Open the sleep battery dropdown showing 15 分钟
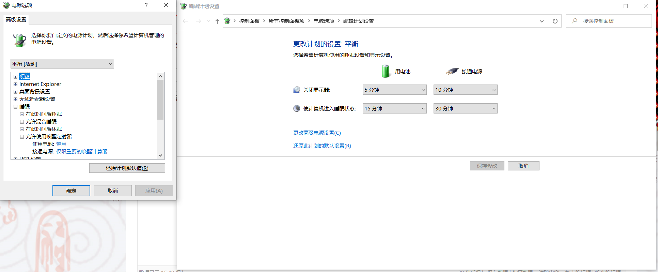Screen dimensions: 658x272 [x=394, y=108]
